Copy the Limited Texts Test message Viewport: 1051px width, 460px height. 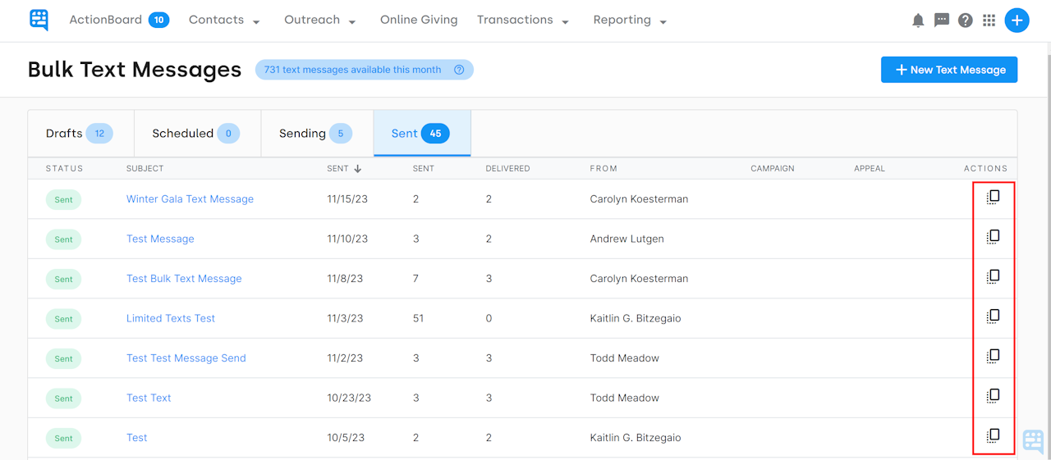[x=993, y=317]
